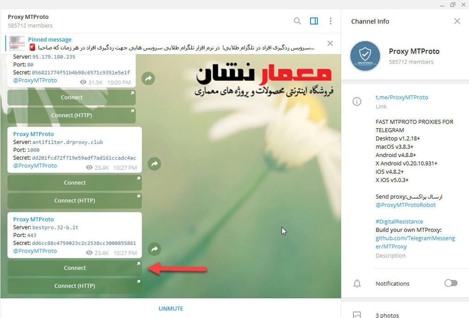469x318 pixels.
Task: Connect to proxy 95.179.180.235
Action: pyautogui.click(x=71, y=97)
